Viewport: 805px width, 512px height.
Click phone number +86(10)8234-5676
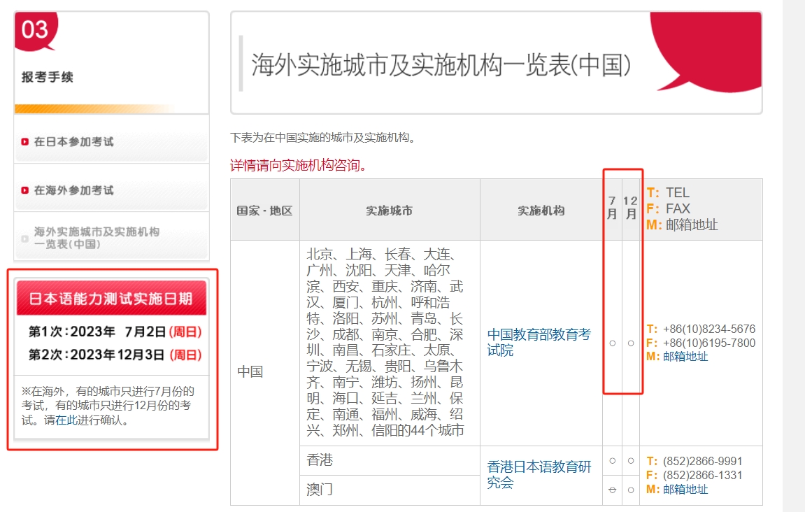(x=709, y=329)
